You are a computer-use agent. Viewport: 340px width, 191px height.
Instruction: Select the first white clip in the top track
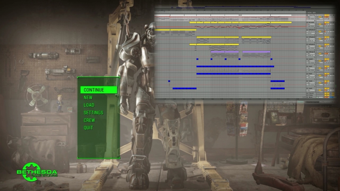(162, 15)
